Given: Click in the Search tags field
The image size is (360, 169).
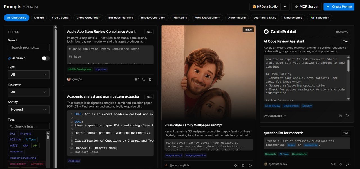Looking at the screenshot, I should pyautogui.click(x=29, y=126).
